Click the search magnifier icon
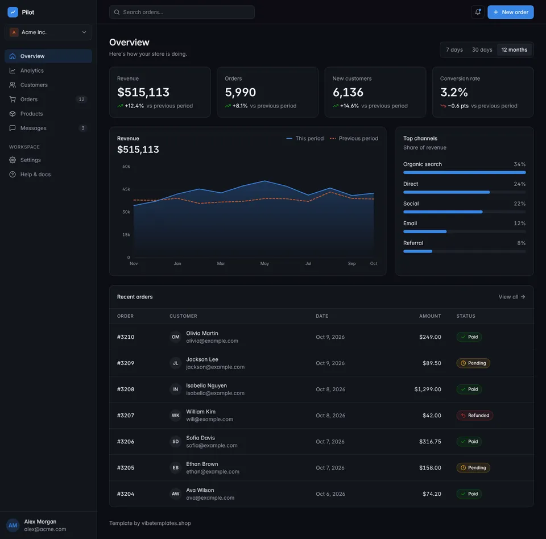The width and height of the screenshot is (546, 539). [117, 12]
